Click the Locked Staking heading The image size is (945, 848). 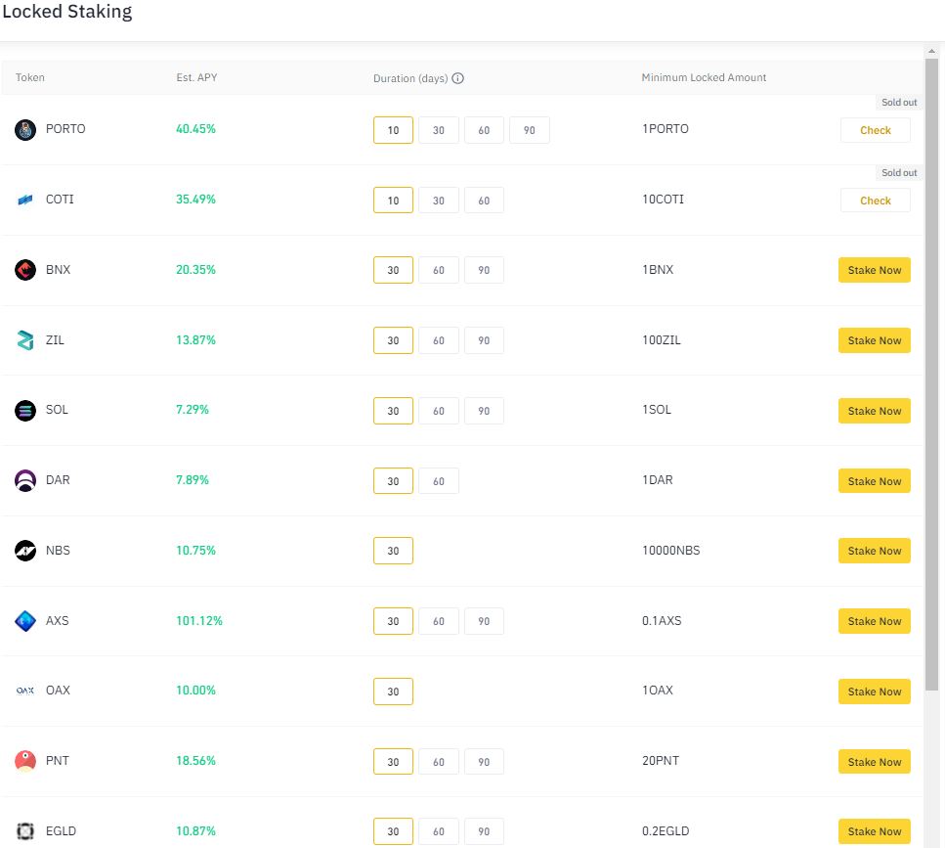(67, 12)
